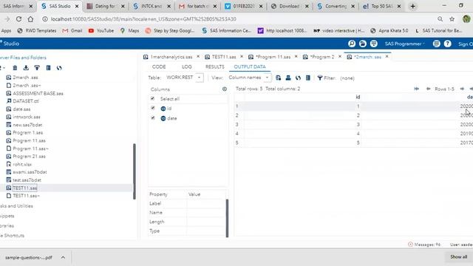Open the Columns panel options icon
Image resolution: width=473 pixels, height=266 pixels.
(x=225, y=89)
